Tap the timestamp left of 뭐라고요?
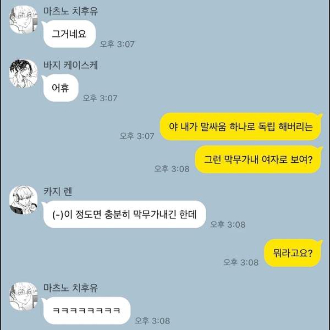The height and width of the screenshot is (330, 330). tap(241, 262)
